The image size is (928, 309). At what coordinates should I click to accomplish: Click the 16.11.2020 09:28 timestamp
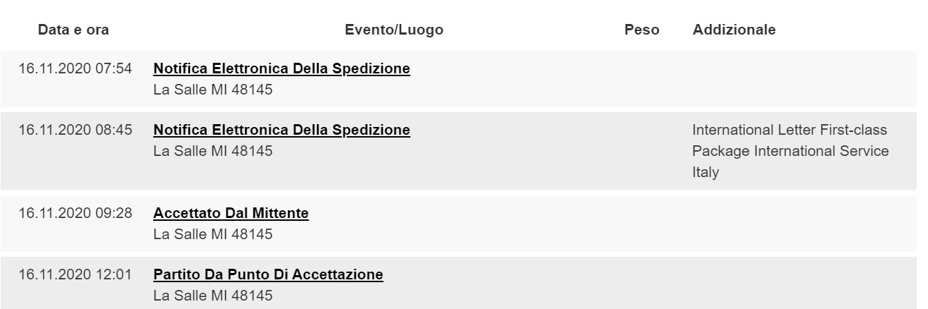pyautogui.click(x=76, y=213)
